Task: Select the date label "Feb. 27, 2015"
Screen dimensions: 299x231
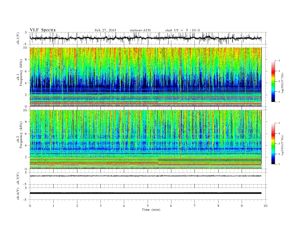Action: click(x=105, y=30)
